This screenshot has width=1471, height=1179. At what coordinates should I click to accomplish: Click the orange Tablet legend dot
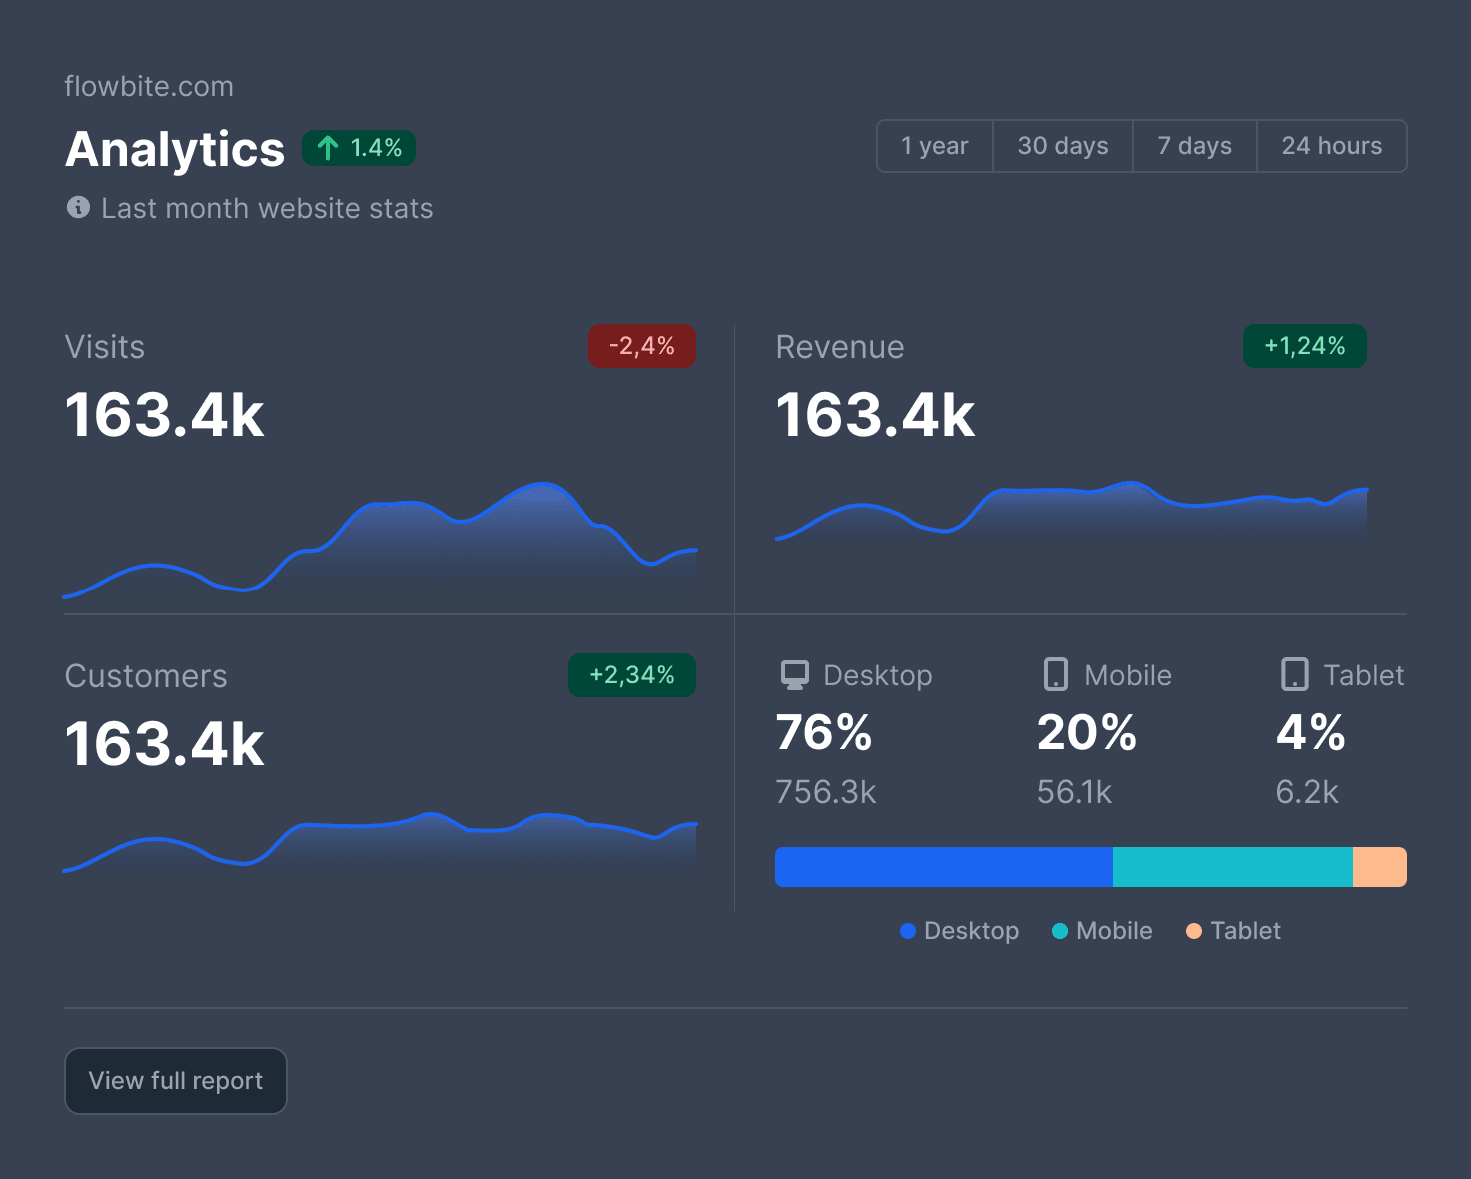click(x=1194, y=931)
